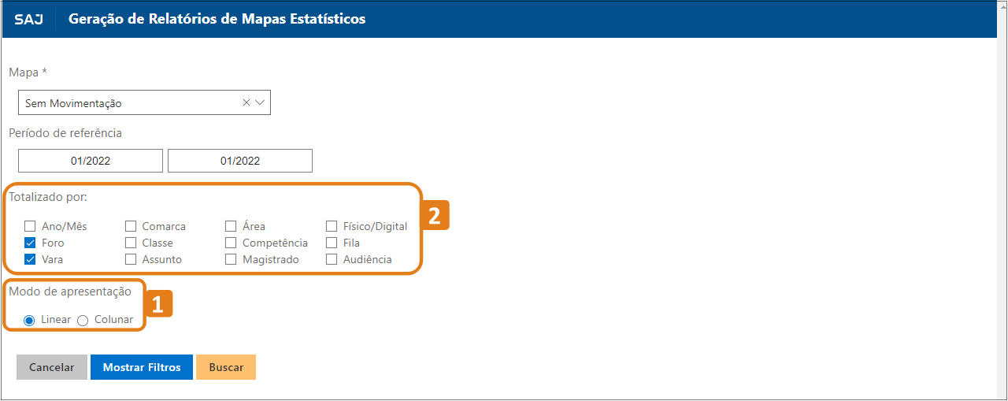
Task: Uncheck the Foro checkbox
Action: point(31,243)
